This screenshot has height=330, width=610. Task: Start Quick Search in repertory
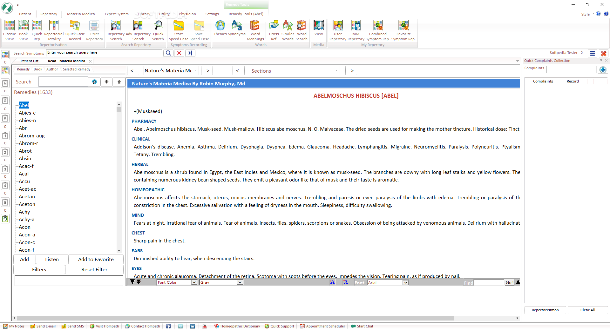click(158, 31)
